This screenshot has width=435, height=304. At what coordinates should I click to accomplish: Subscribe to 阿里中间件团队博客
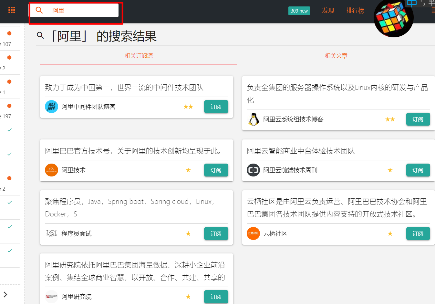click(x=216, y=107)
